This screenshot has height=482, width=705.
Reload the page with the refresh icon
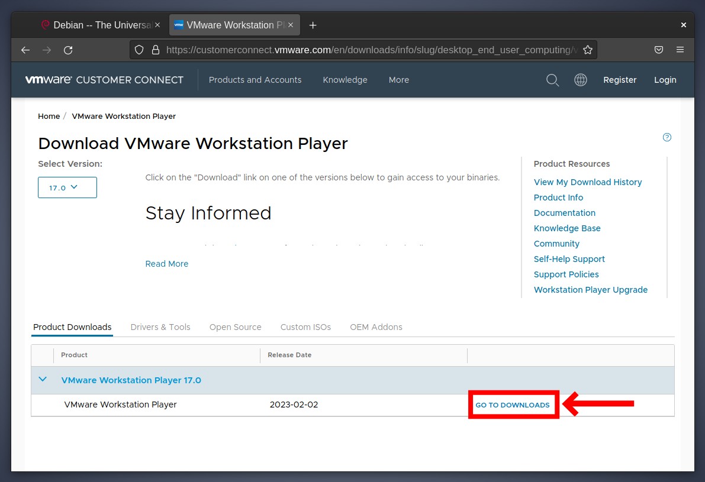pos(68,50)
